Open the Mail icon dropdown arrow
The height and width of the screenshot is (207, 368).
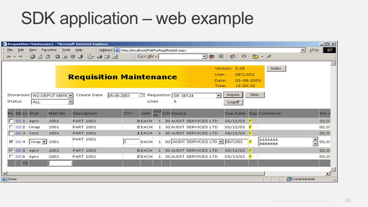pos(94,57)
